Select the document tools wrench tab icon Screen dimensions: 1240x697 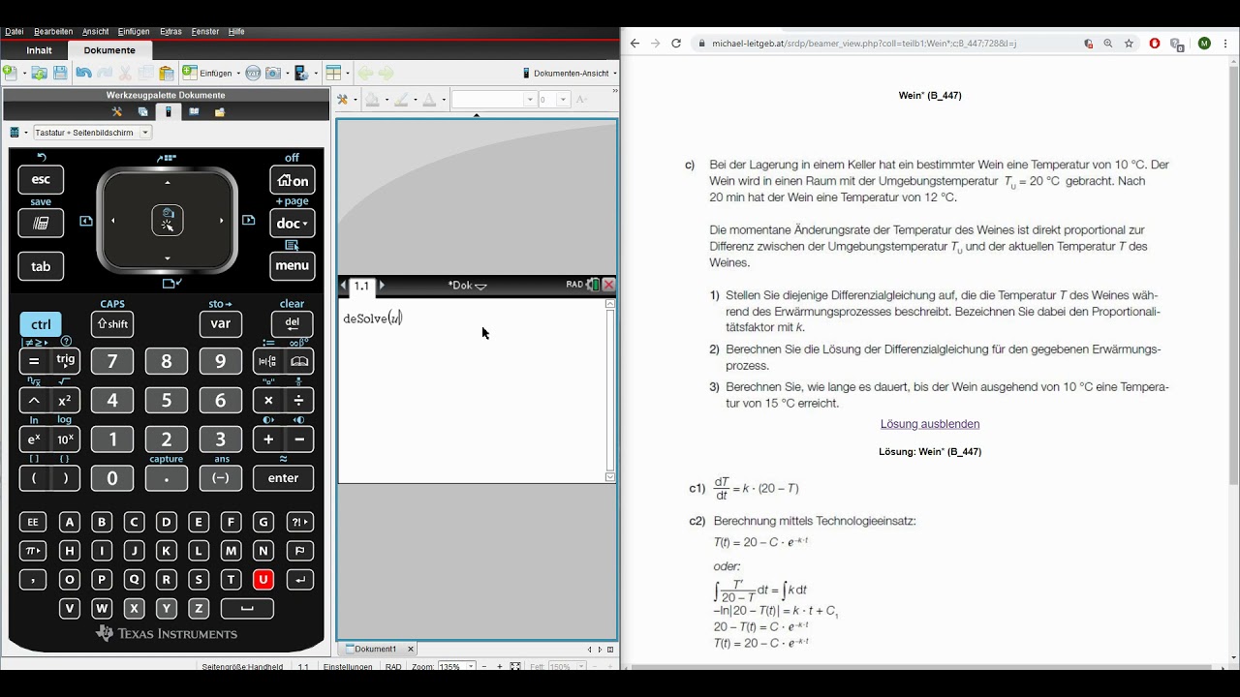pos(117,111)
